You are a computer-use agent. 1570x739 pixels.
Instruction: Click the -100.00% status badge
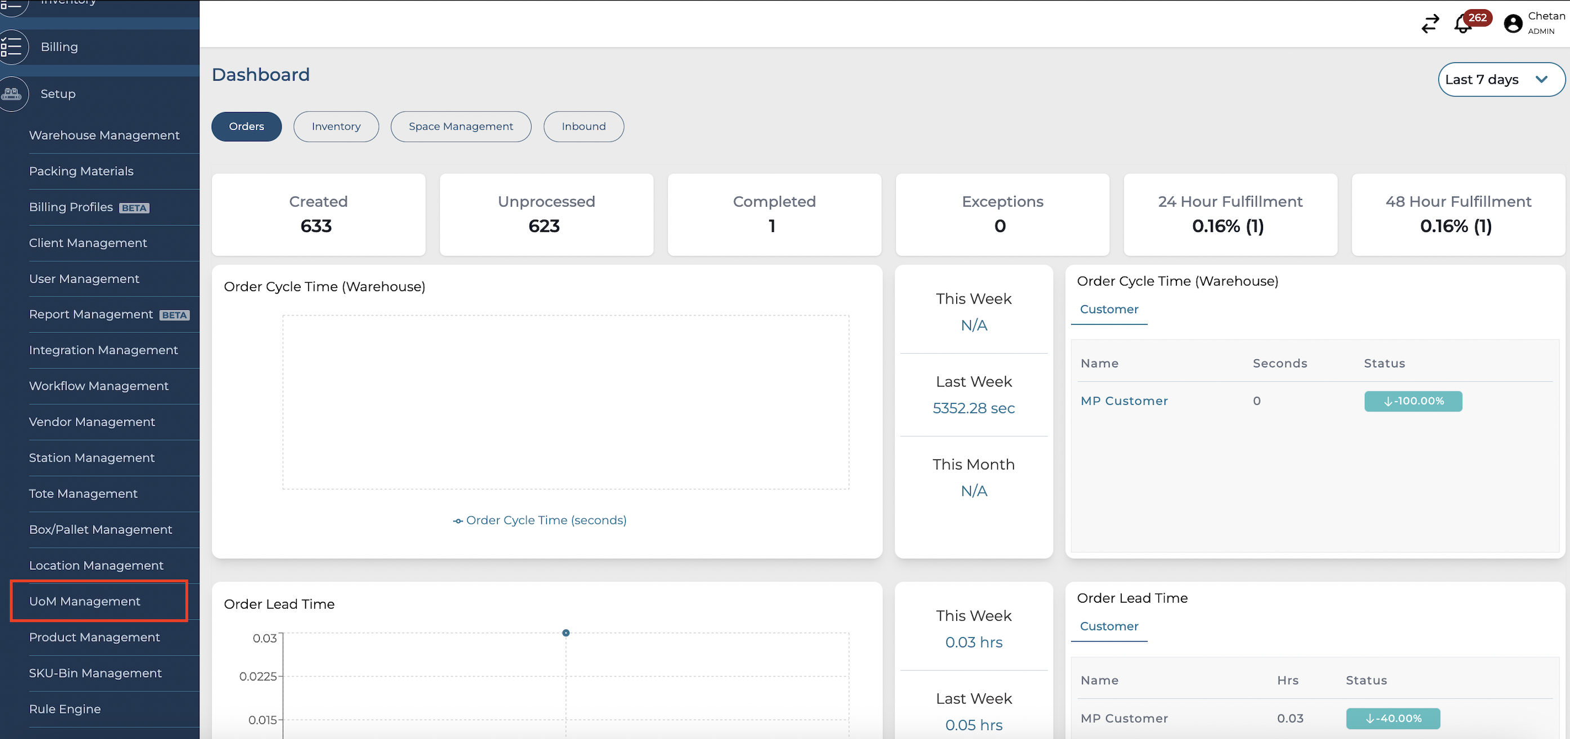point(1412,401)
